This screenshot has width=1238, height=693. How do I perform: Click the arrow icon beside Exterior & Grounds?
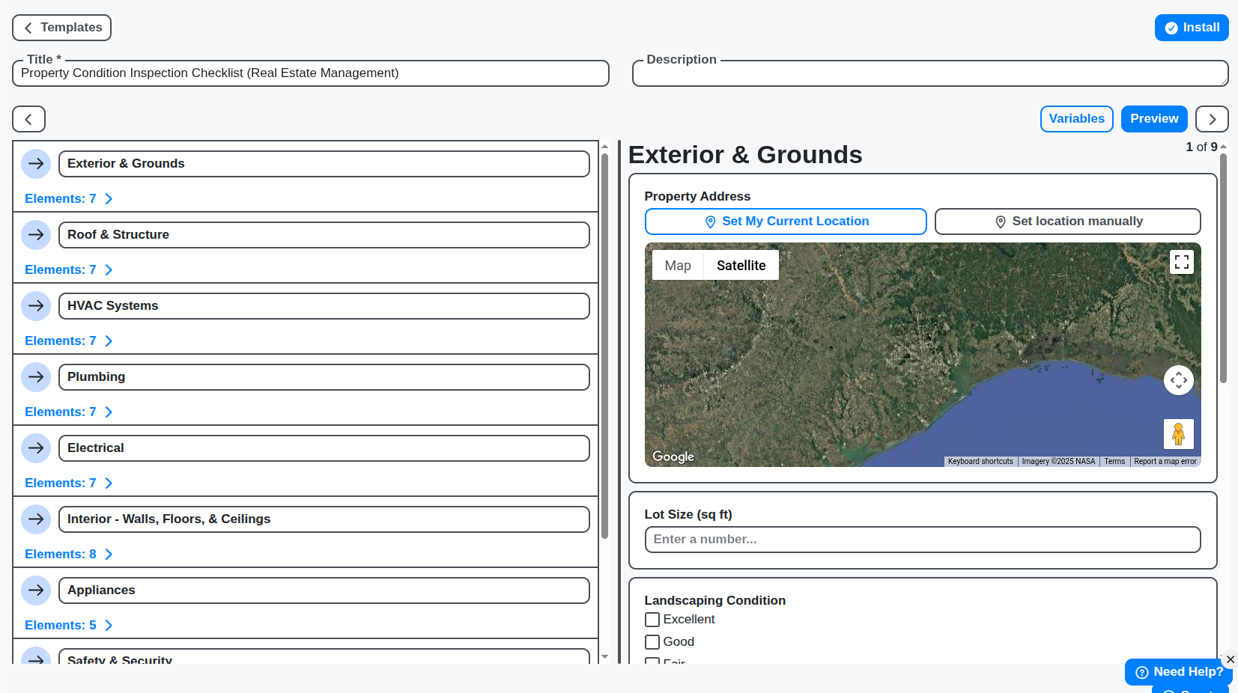pos(36,163)
